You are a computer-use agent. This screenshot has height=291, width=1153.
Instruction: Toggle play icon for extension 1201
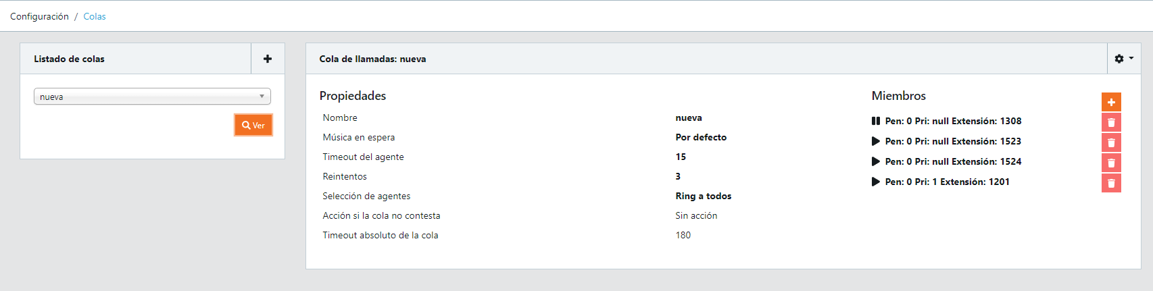[876, 182]
